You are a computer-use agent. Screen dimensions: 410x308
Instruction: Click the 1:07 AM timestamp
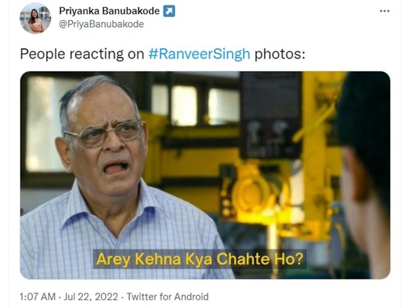pyautogui.click(x=38, y=297)
